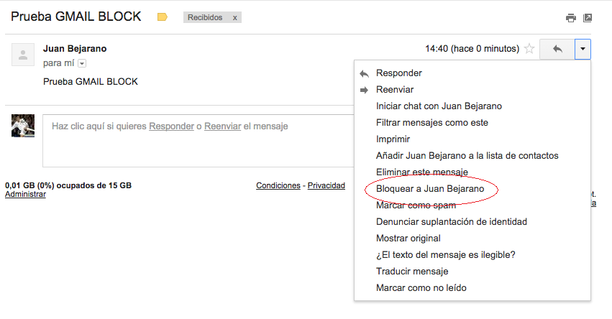Choose Reenviar from the menu
612x319 pixels.
(395, 90)
